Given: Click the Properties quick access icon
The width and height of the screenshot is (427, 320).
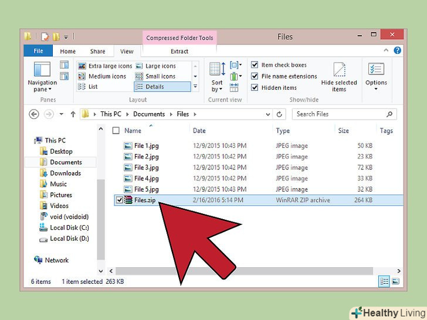Looking at the screenshot, I should [x=45, y=36].
